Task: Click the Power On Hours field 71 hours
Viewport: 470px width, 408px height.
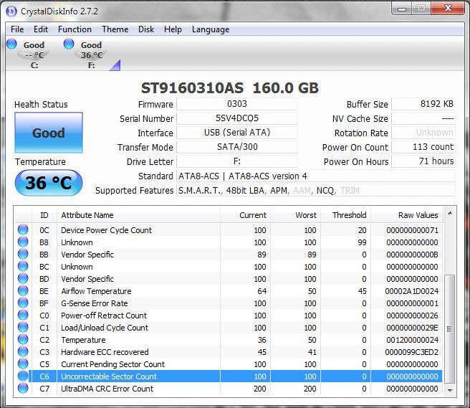Action: (x=423, y=161)
